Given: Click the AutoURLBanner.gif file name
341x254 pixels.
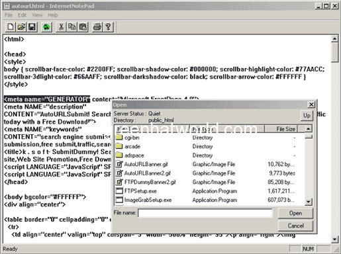Looking at the screenshot, I should (146, 164).
